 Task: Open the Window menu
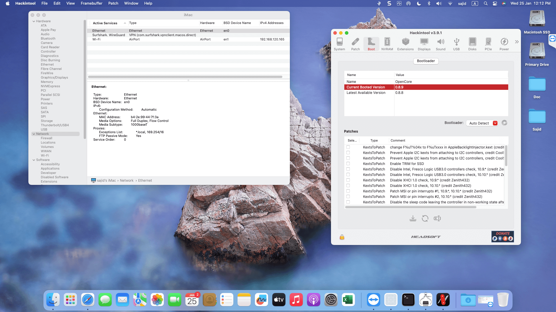pos(131,3)
